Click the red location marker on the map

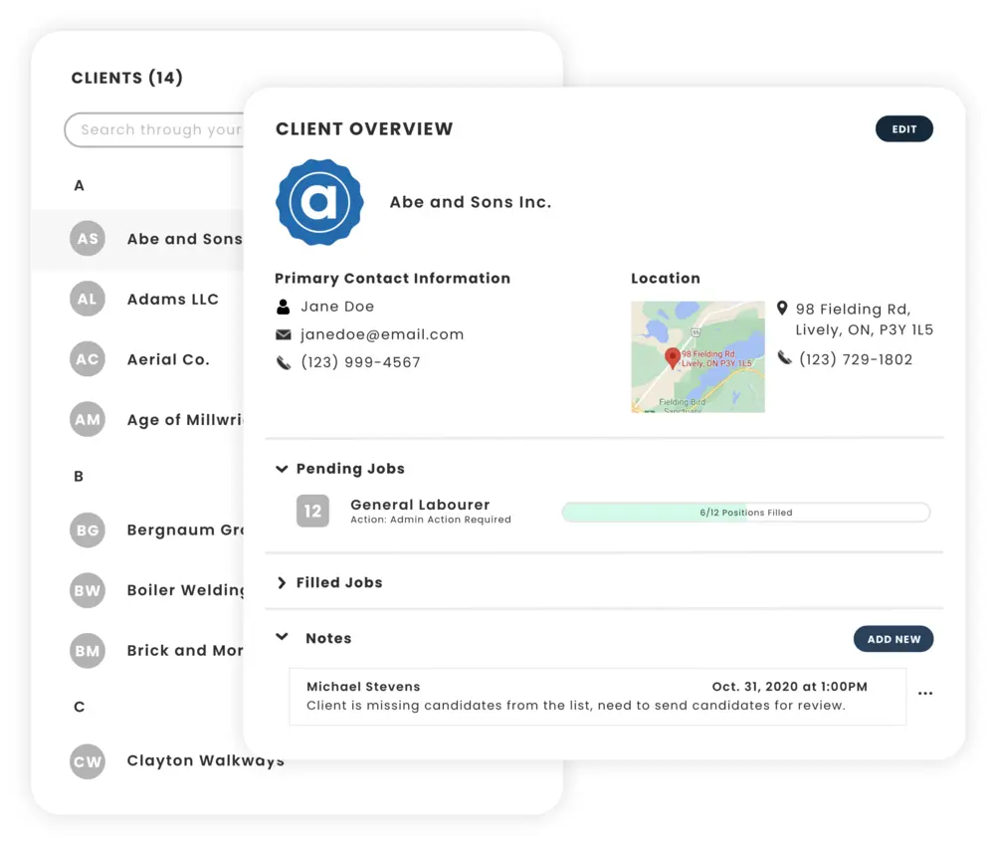point(672,358)
